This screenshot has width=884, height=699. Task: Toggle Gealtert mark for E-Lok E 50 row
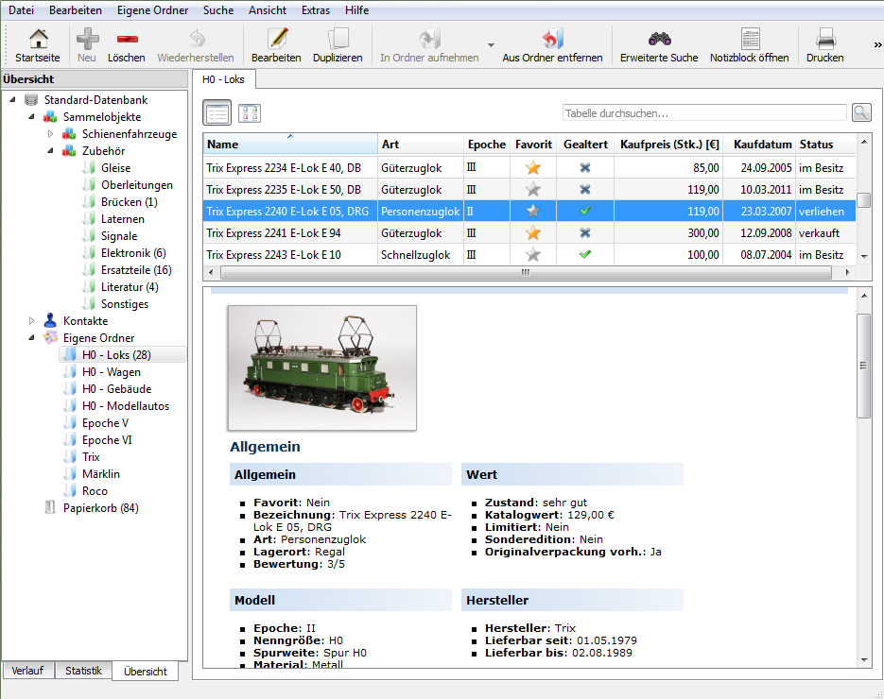tap(585, 189)
